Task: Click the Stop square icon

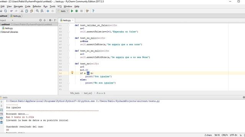Action: [x=82, y=11]
